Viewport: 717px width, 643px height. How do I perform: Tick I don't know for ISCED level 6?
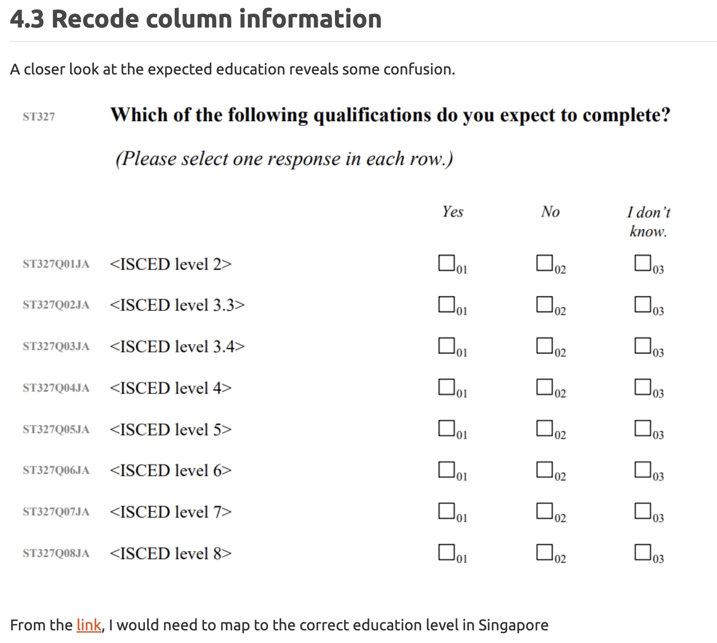642,469
